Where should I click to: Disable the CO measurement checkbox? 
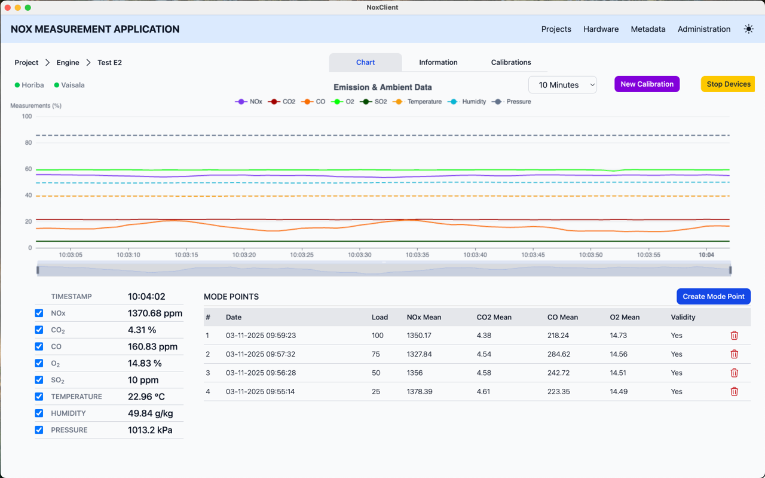click(x=39, y=346)
